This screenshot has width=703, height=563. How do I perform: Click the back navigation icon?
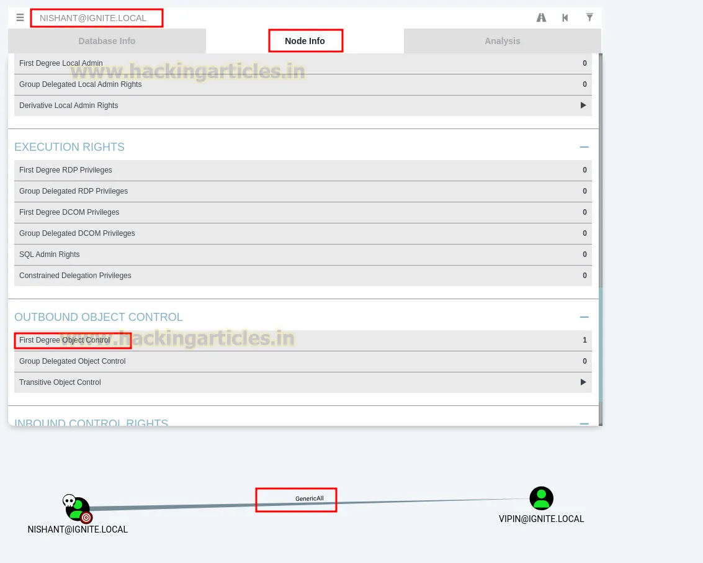565,17
